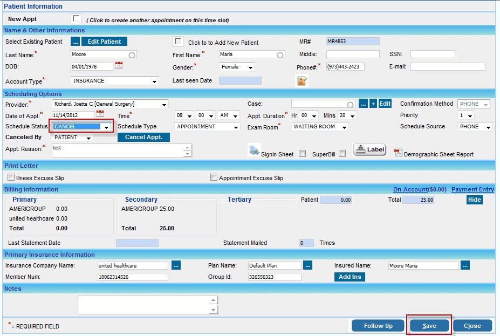Click the patient notes icon beside Last seen Date
Image resolution: width=500 pixels, height=336 pixels.
[302, 81]
